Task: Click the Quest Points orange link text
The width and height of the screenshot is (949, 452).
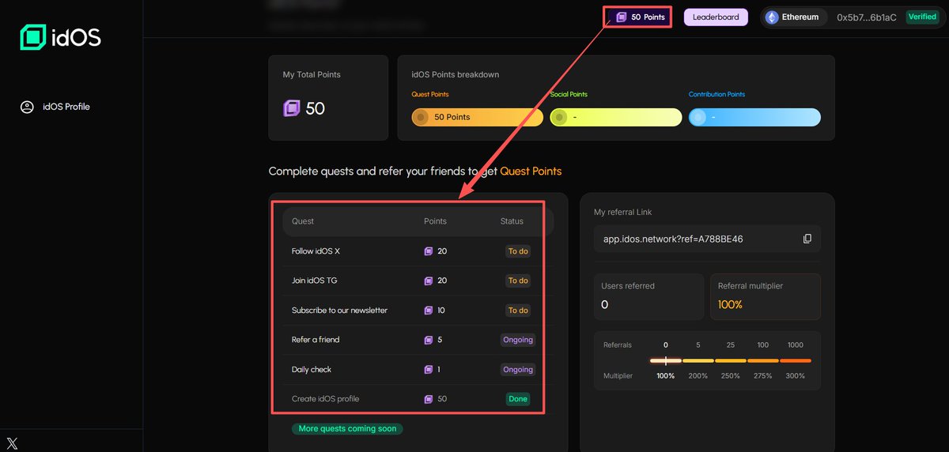Action: [531, 171]
